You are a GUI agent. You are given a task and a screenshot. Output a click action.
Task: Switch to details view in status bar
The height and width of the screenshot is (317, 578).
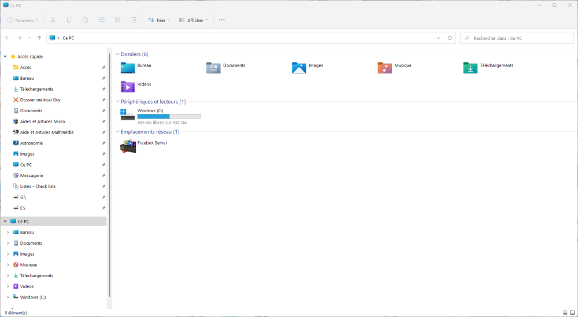[x=564, y=312]
